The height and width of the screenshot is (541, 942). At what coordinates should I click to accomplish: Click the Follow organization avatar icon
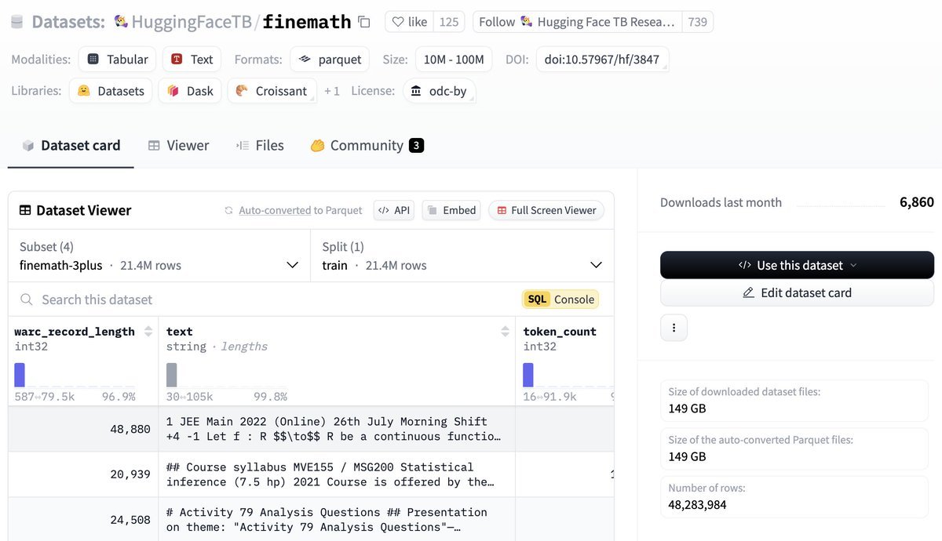[526, 22]
